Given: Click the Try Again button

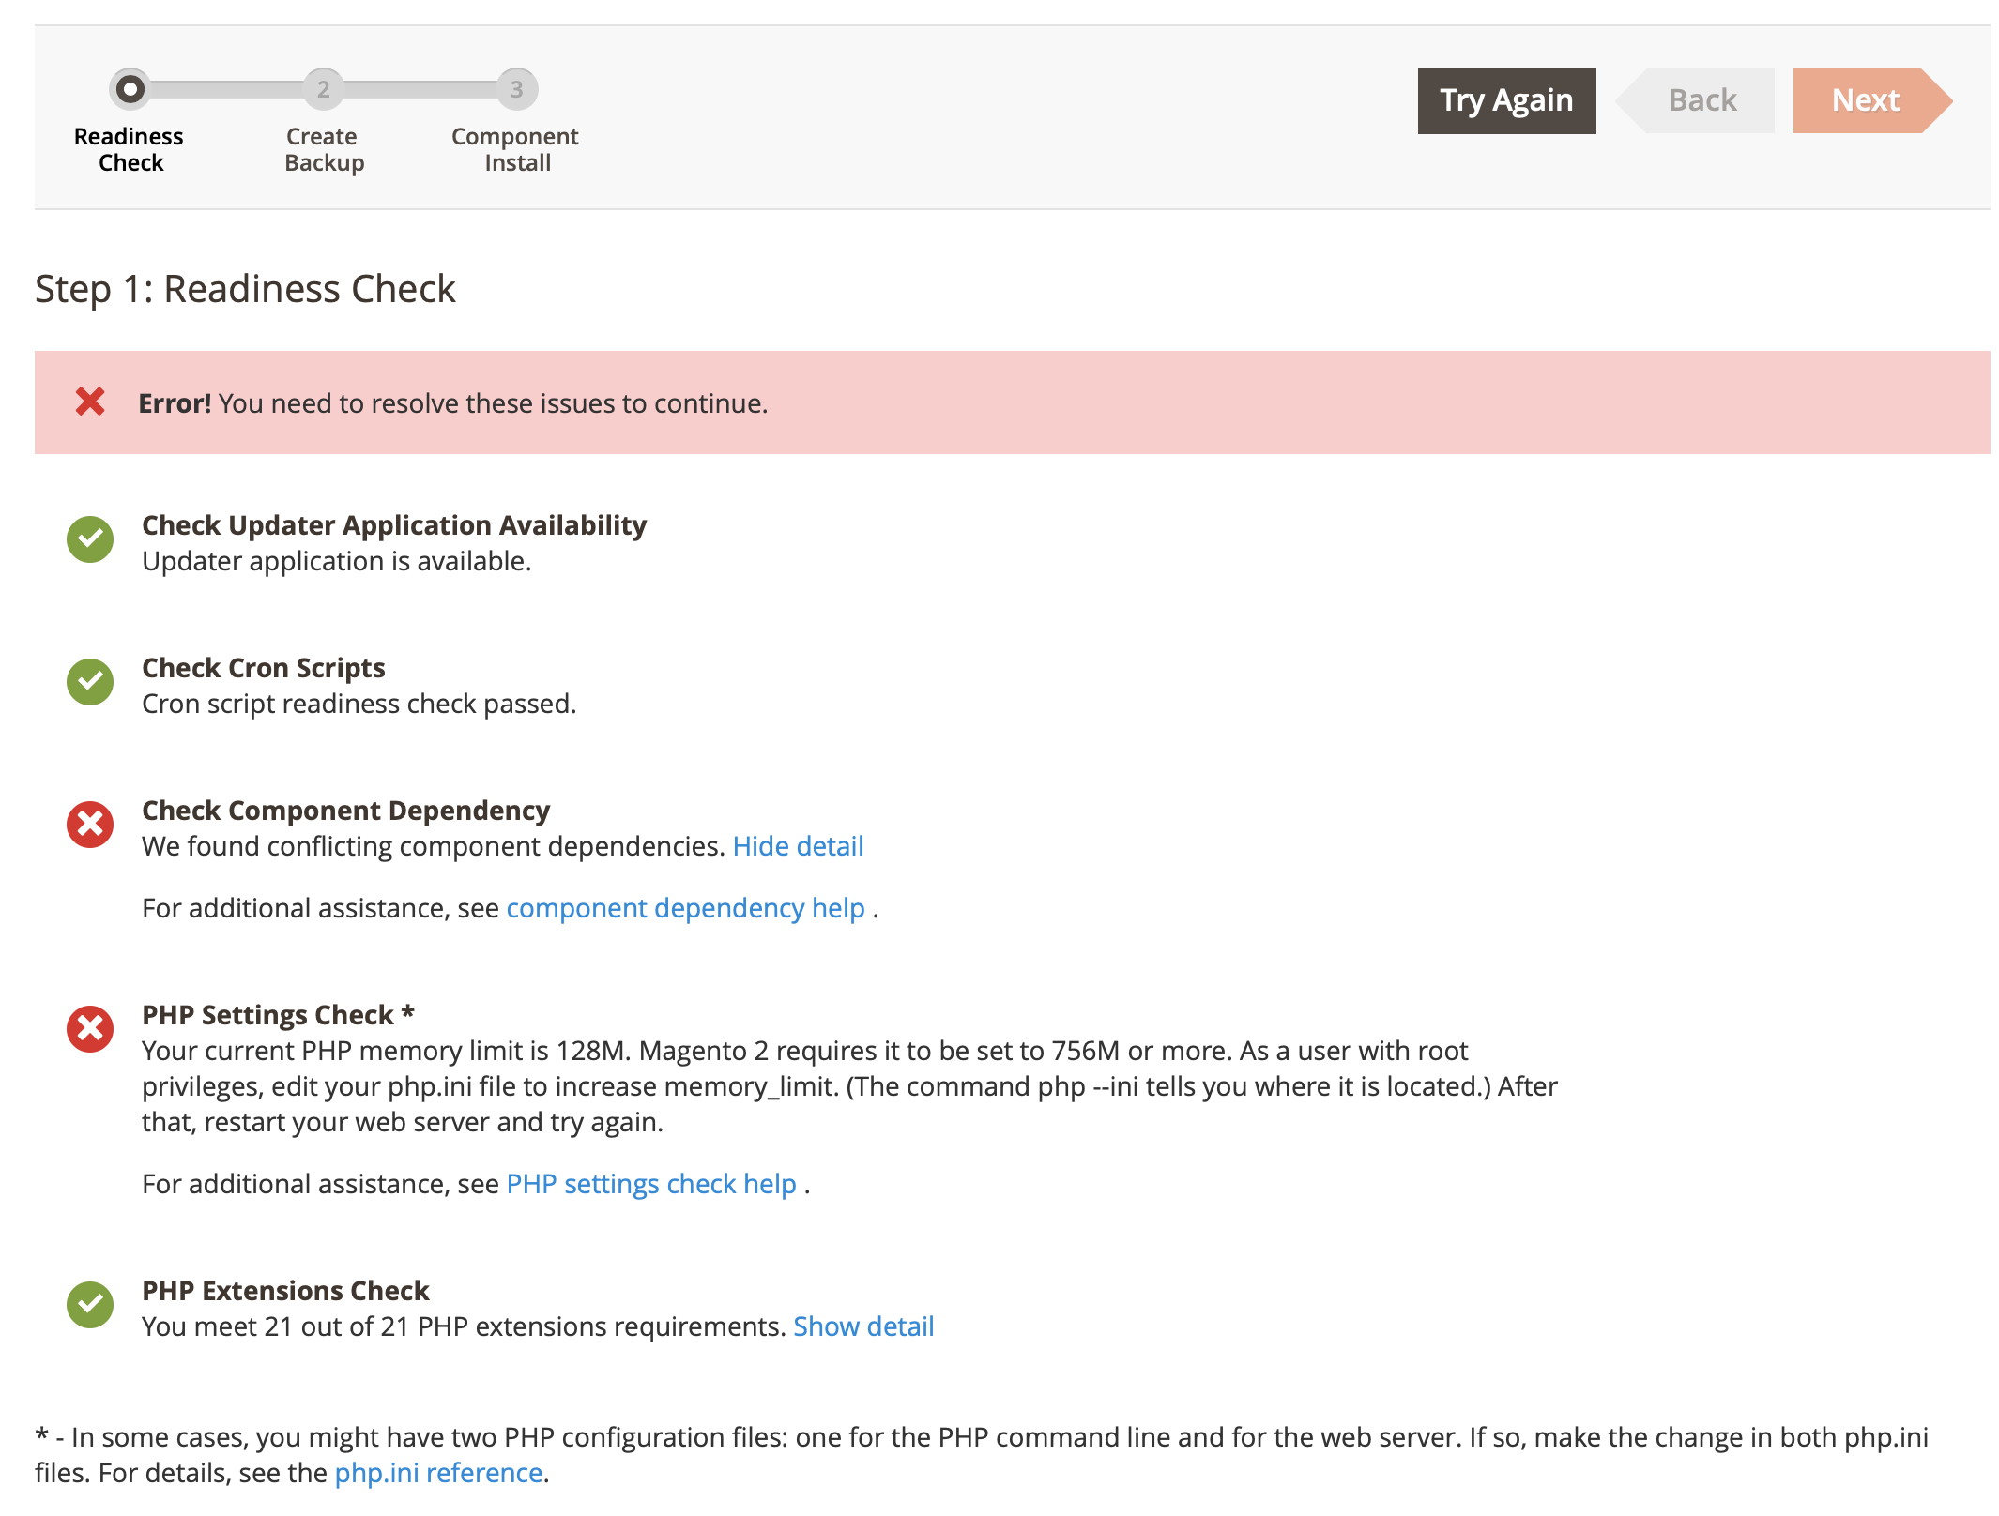Looking at the screenshot, I should tap(1506, 99).
